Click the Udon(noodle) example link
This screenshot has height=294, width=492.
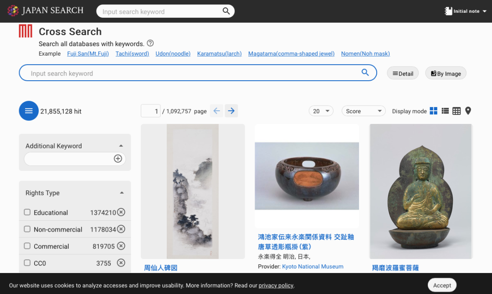click(x=173, y=54)
